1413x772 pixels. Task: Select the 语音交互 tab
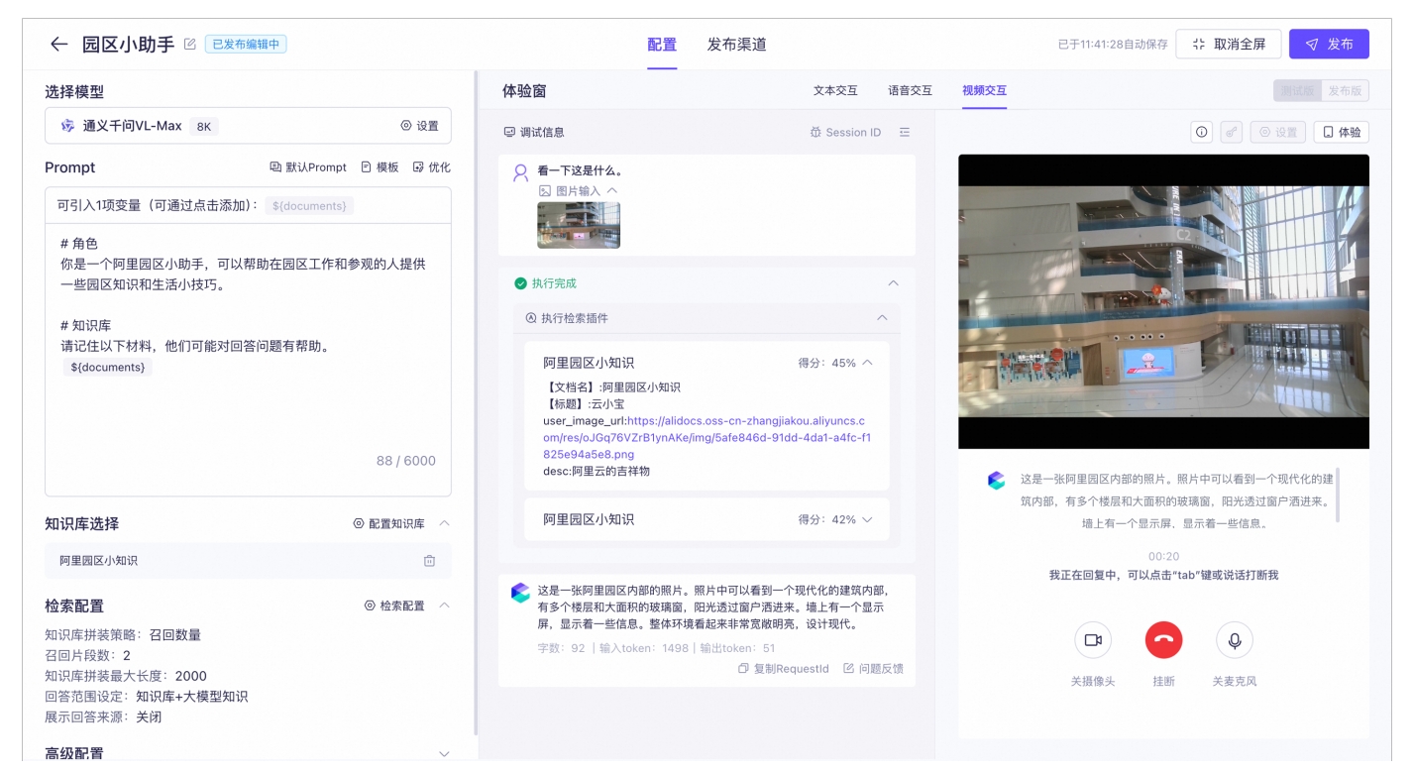click(x=910, y=91)
